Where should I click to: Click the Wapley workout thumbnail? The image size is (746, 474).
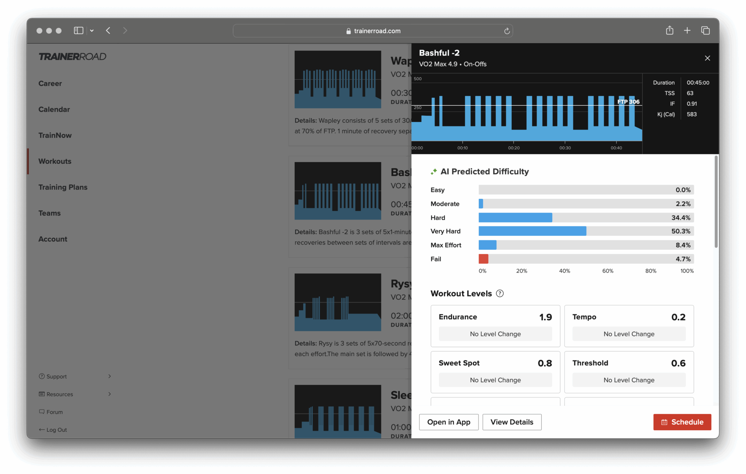pyautogui.click(x=338, y=79)
